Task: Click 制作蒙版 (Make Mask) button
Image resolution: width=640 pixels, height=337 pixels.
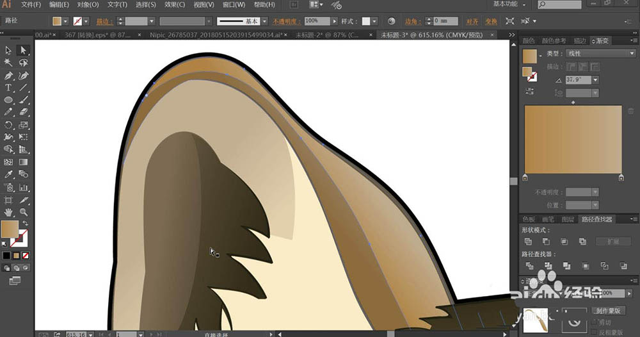Action: coord(608,311)
